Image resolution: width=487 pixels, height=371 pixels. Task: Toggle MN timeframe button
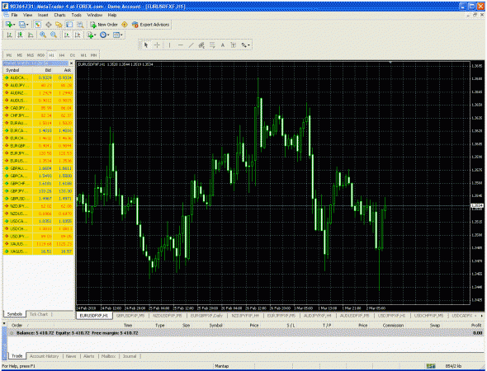93,55
